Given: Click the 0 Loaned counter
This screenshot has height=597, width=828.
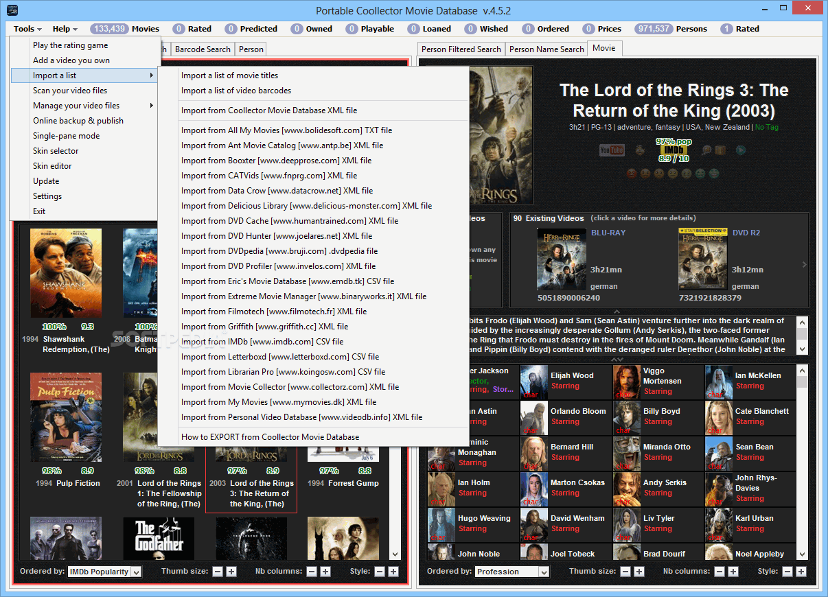Looking at the screenshot, I should click(429, 29).
